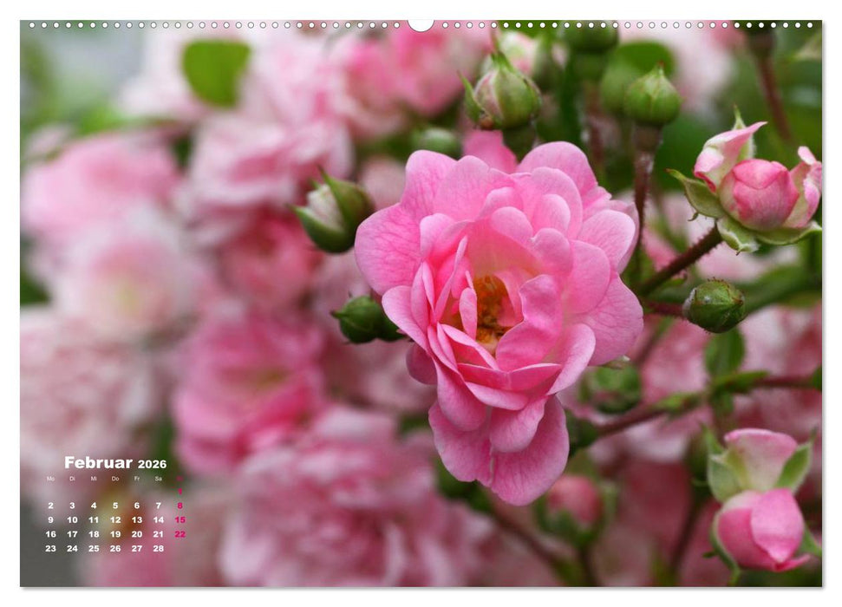The image size is (842, 607).
Task: Click the pink date 22
Action: pos(179,533)
